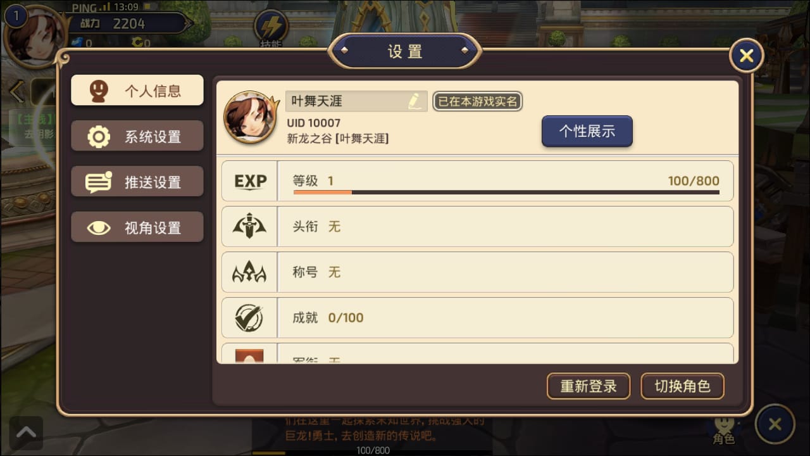
Task: Click the EXP level icon
Action: coord(250,181)
